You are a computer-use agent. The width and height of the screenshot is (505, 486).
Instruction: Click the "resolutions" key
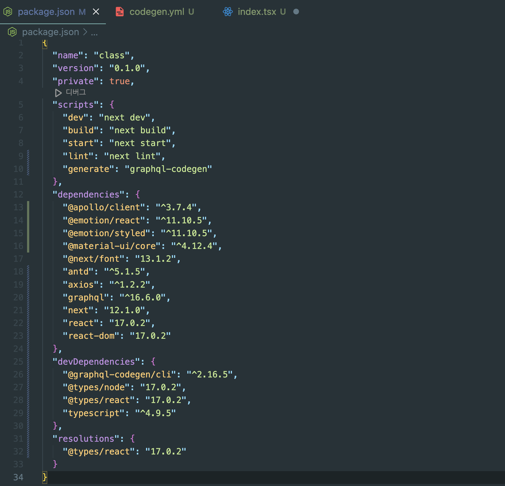click(86, 439)
